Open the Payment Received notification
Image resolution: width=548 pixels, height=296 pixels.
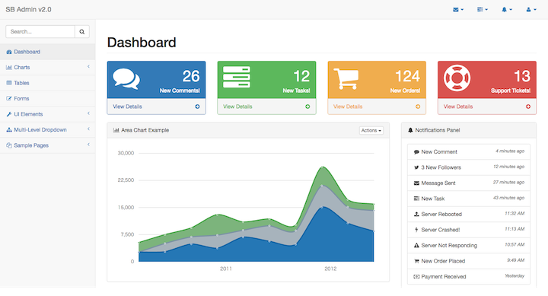469,276
